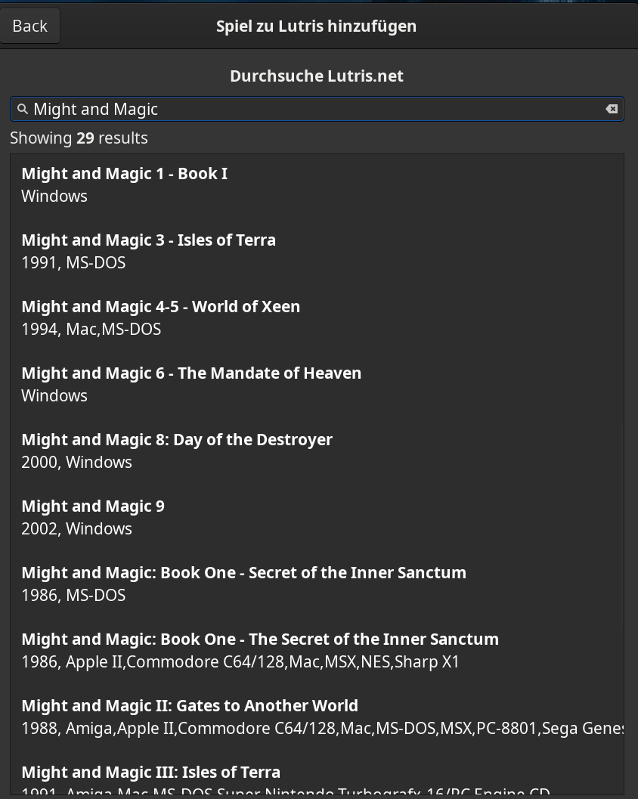Image resolution: width=638 pixels, height=799 pixels.
Task: Click the Back button
Action: 30,26
